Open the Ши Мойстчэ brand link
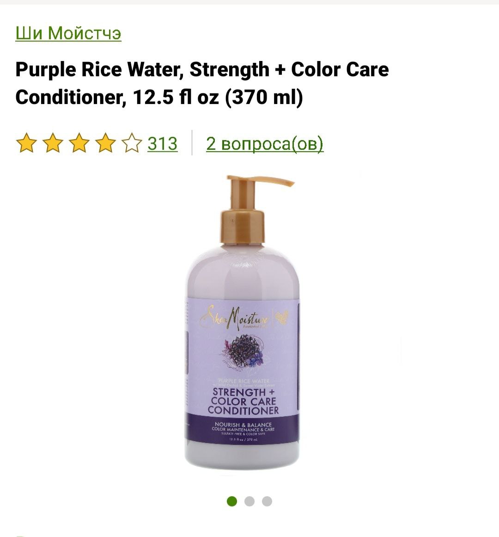 point(68,33)
